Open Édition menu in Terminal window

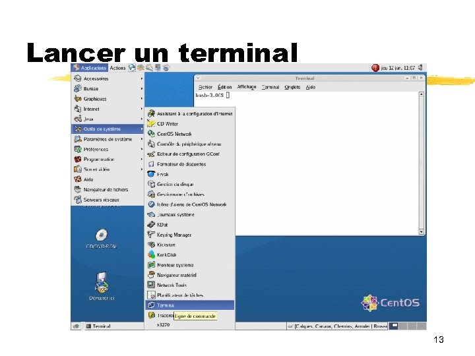pos(225,87)
